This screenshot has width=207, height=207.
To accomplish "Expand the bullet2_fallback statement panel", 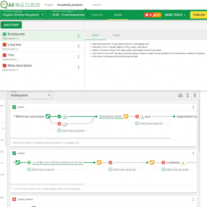I will [193, 199].
